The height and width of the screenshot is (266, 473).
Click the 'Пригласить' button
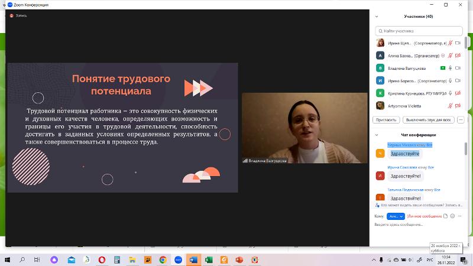point(385,119)
